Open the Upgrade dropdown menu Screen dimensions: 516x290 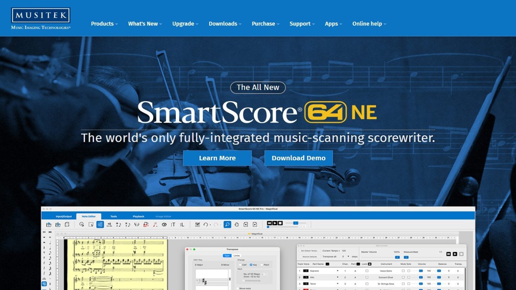tap(185, 24)
